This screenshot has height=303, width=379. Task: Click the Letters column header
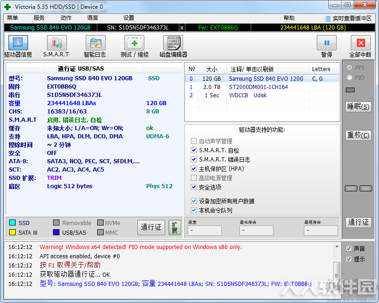[x=324, y=69]
